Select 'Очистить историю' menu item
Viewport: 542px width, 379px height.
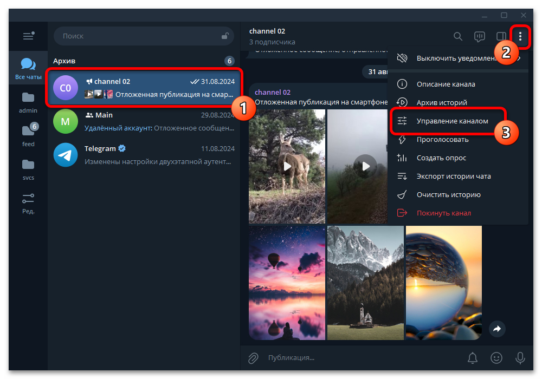(458, 195)
